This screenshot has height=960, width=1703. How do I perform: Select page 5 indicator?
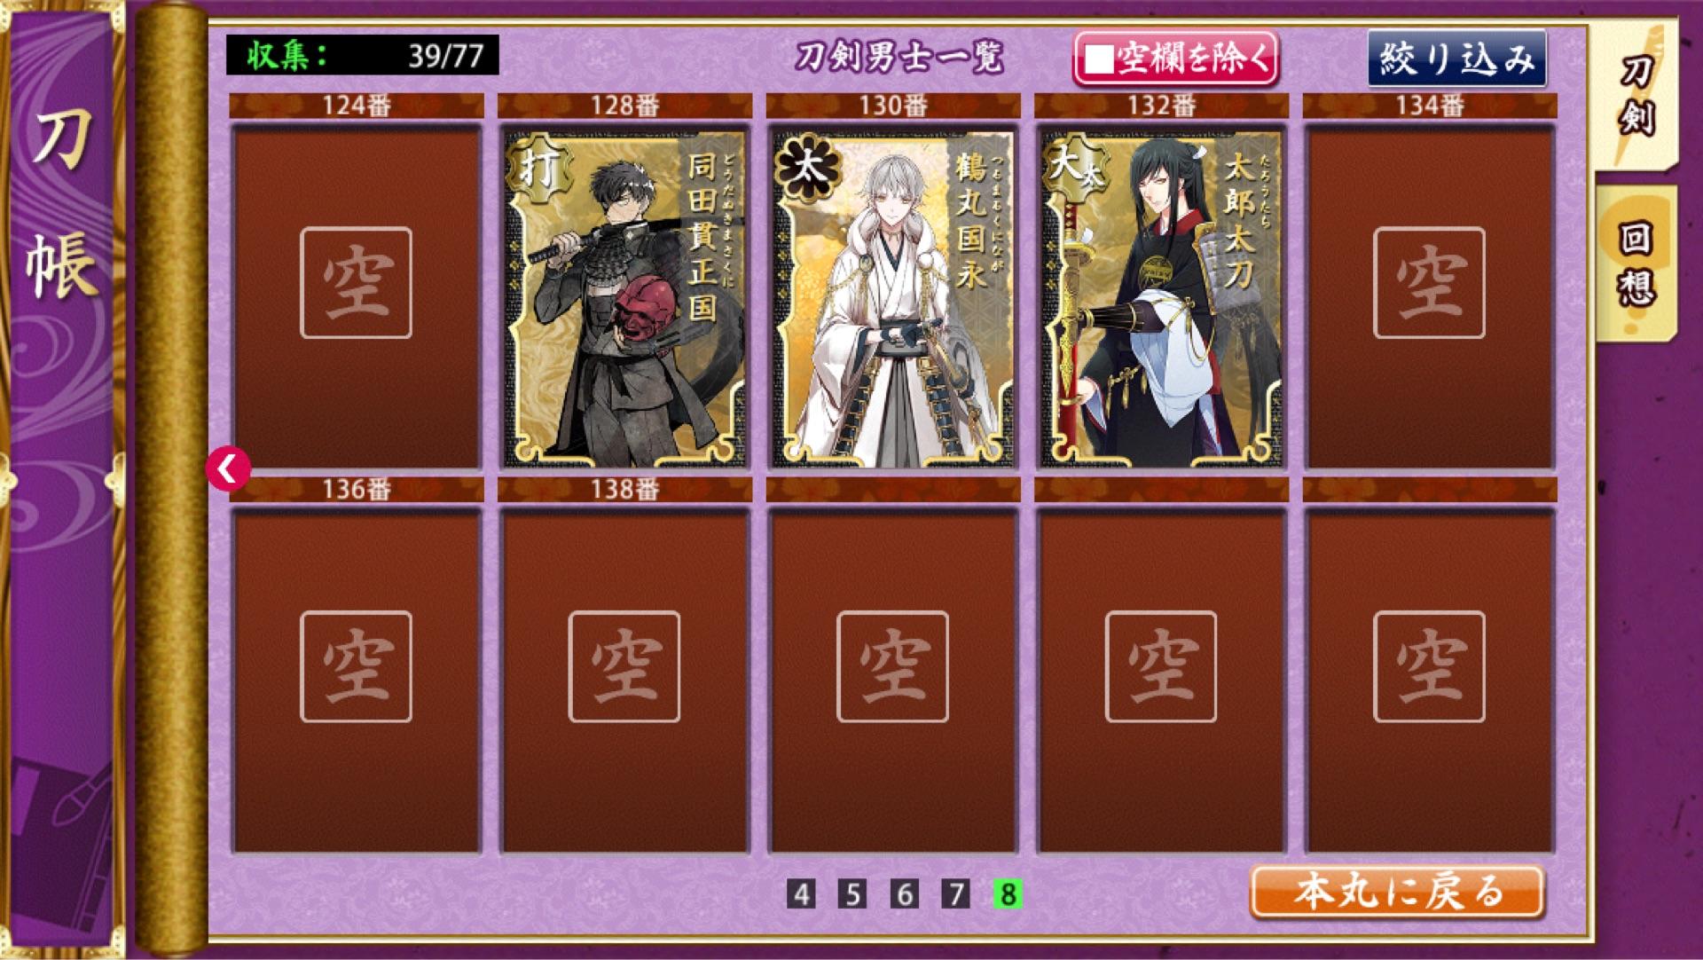coord(852,893)
